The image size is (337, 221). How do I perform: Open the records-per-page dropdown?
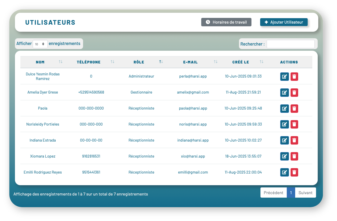coord(40,44)
